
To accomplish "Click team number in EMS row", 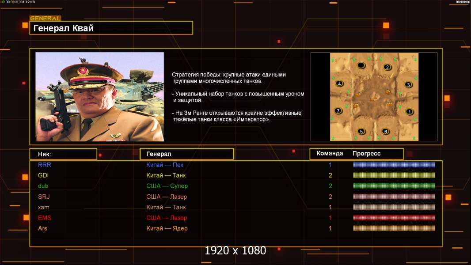I will coord(330,218).
